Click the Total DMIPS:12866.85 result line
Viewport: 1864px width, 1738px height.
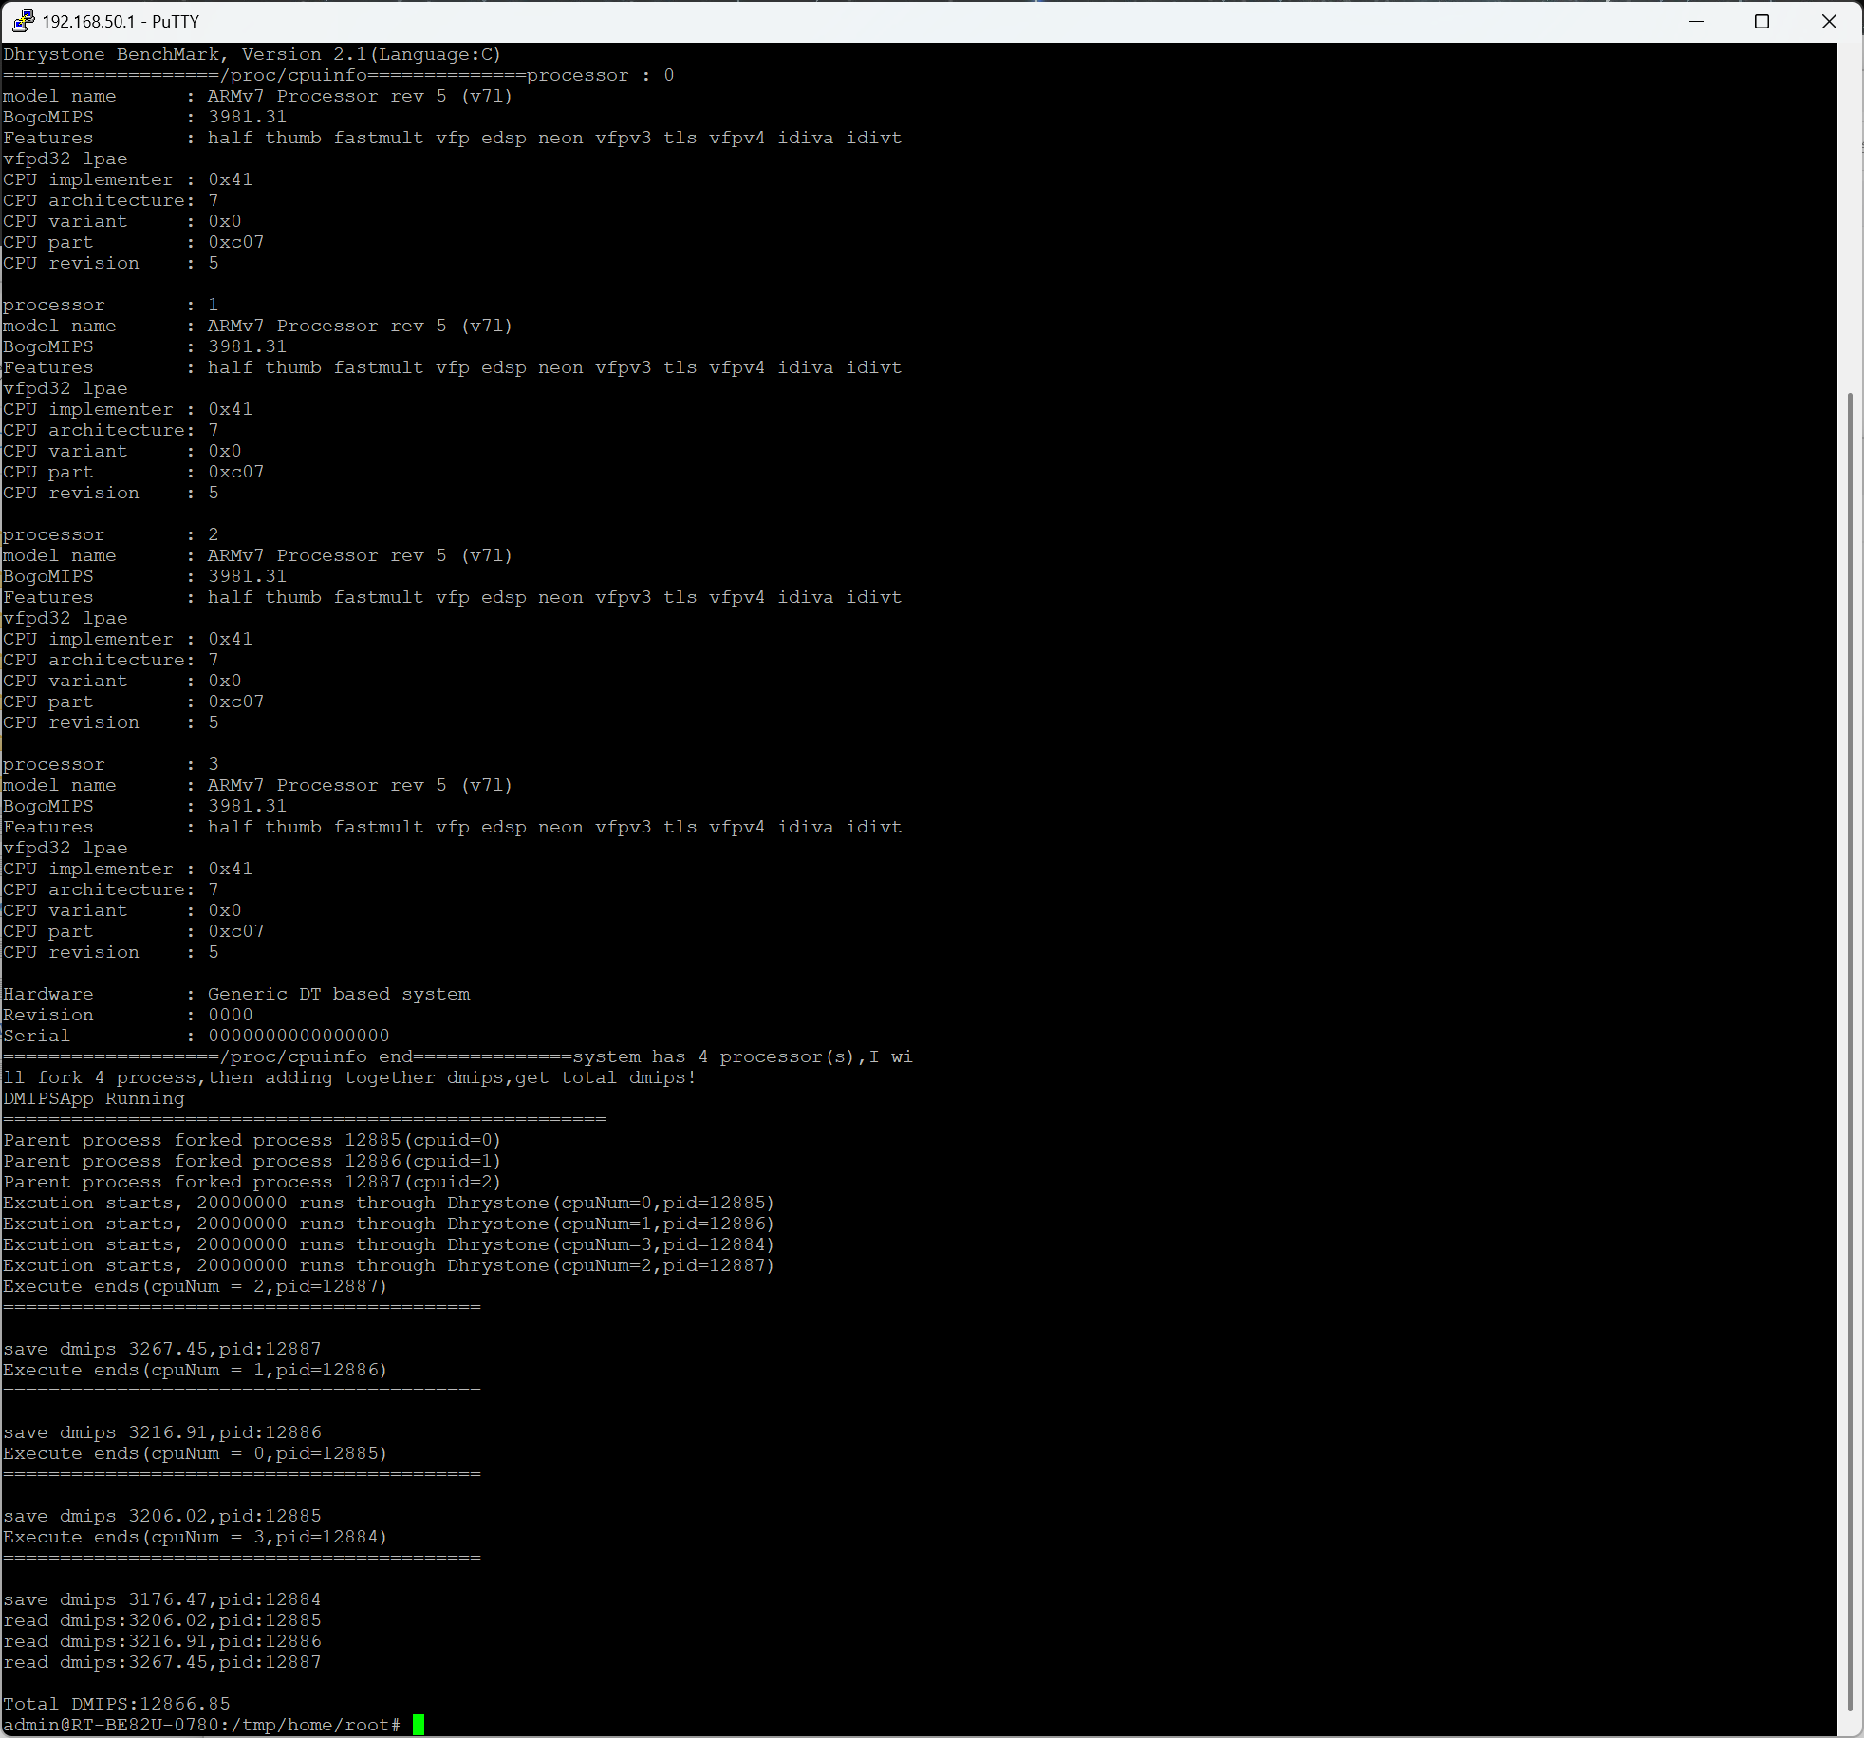point(116,1704)
